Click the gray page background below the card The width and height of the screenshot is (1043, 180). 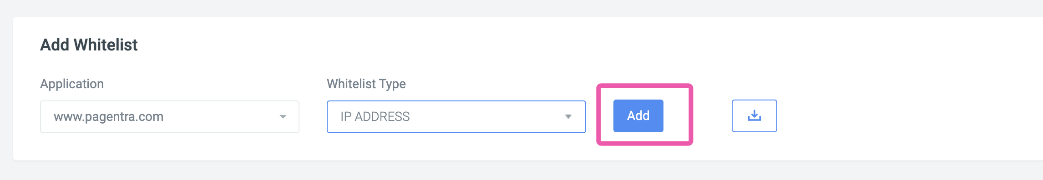521,171
